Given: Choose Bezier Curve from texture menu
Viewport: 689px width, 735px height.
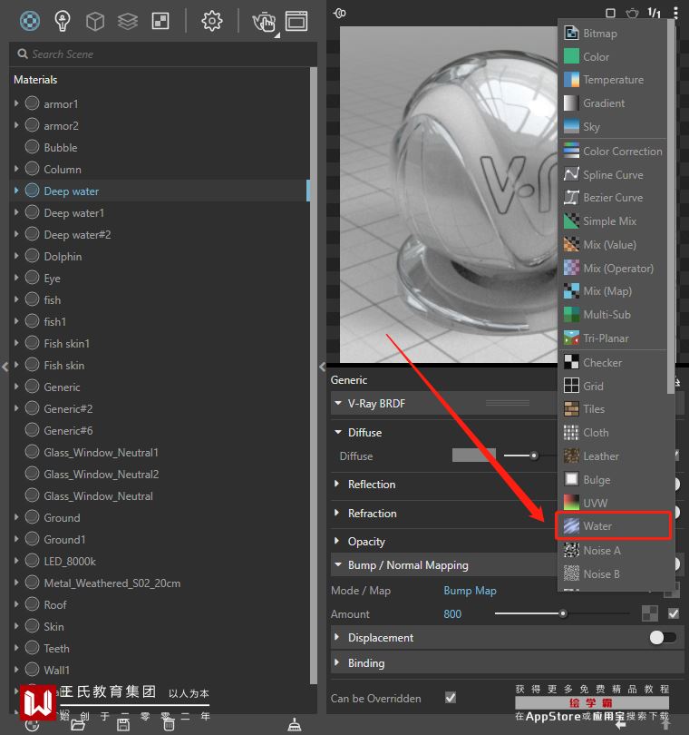Looking at the screenshot, I should pos(613,197).
